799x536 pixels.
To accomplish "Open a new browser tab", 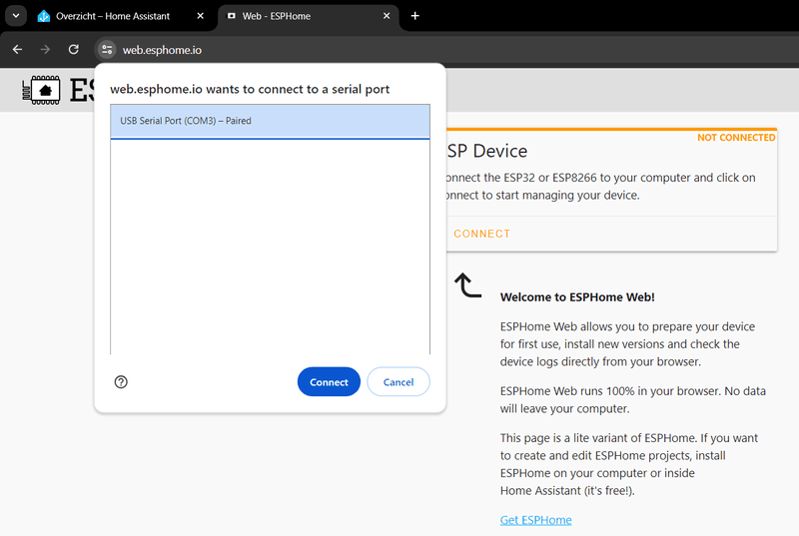I will 414,16.
